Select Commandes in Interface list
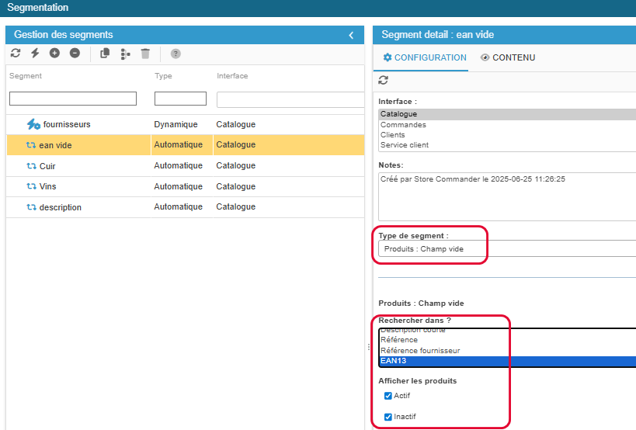The height and width of the screenshot is (430, 636). click(507, 125)
